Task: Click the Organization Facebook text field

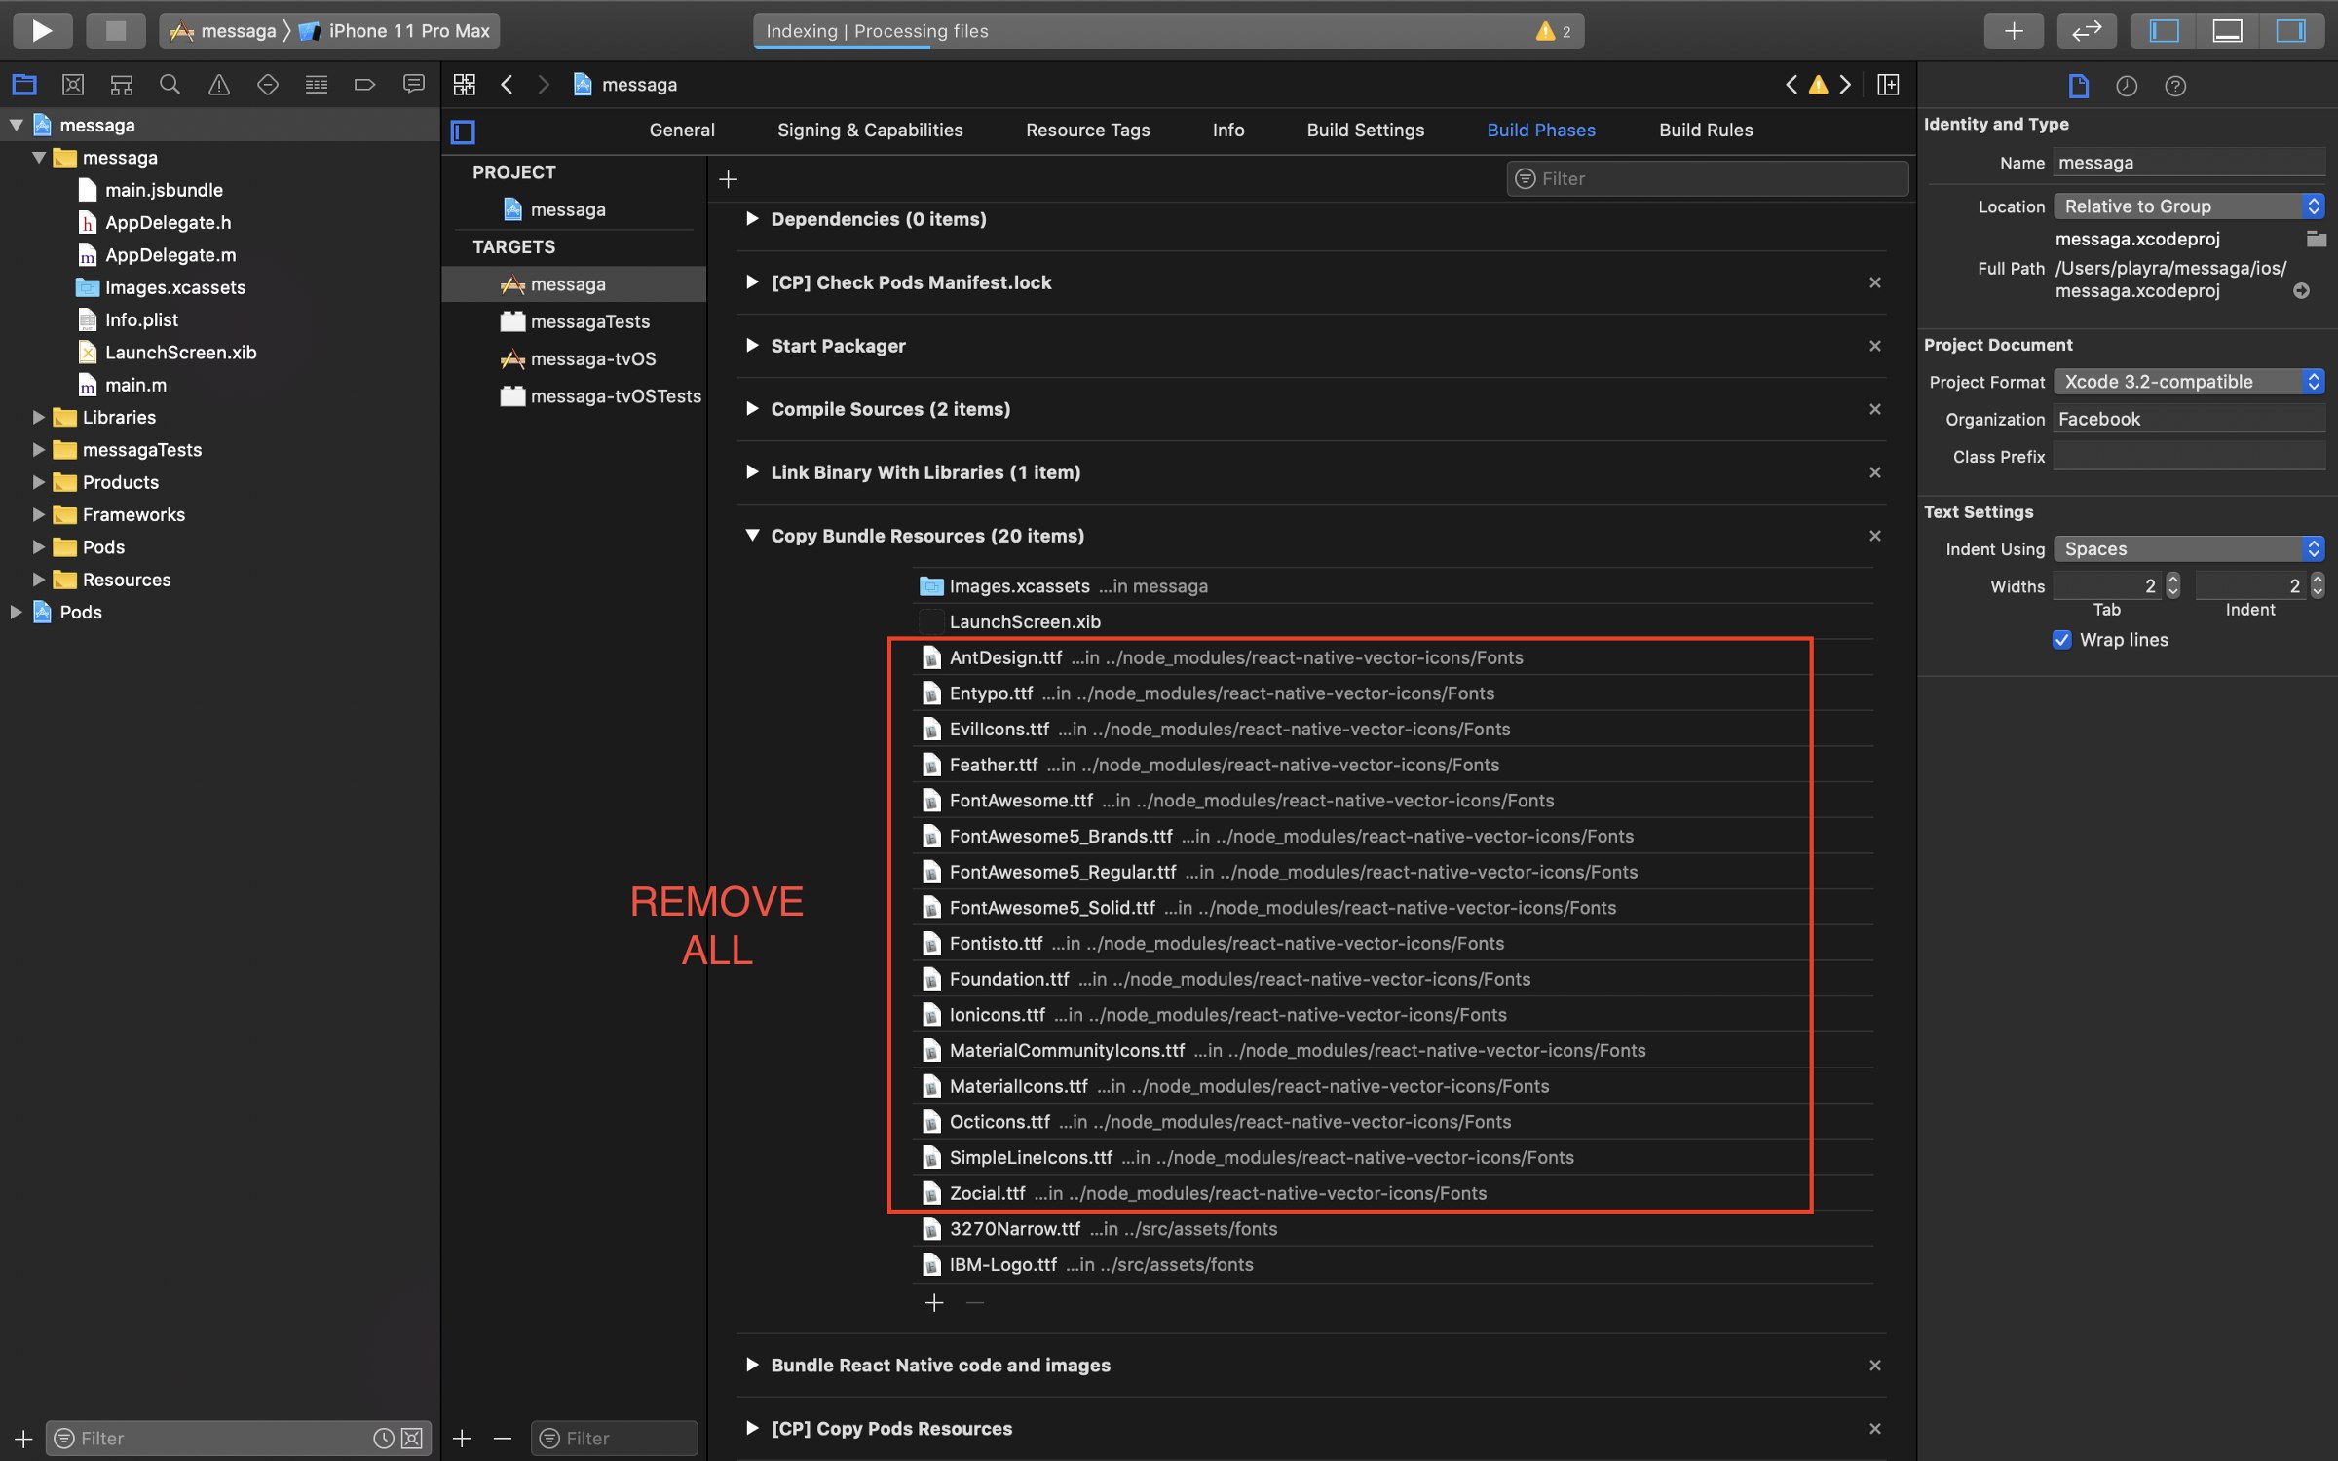Action: 2189,419
